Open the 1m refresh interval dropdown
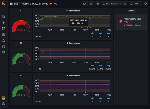Image resolution: width=150 pixels, height=109 pixels. coord(137,4)
